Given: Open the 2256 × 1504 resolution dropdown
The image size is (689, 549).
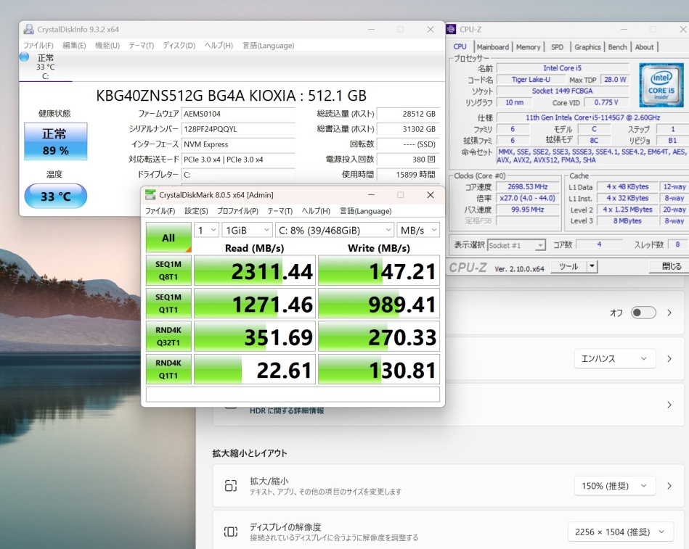Looking at the screenshot, I should tap(619, 532).
